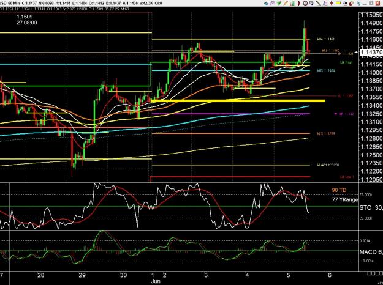The image size is (383, 285).
Task: Click the stochastic 25.0000 level label
Action: (366, 218)
